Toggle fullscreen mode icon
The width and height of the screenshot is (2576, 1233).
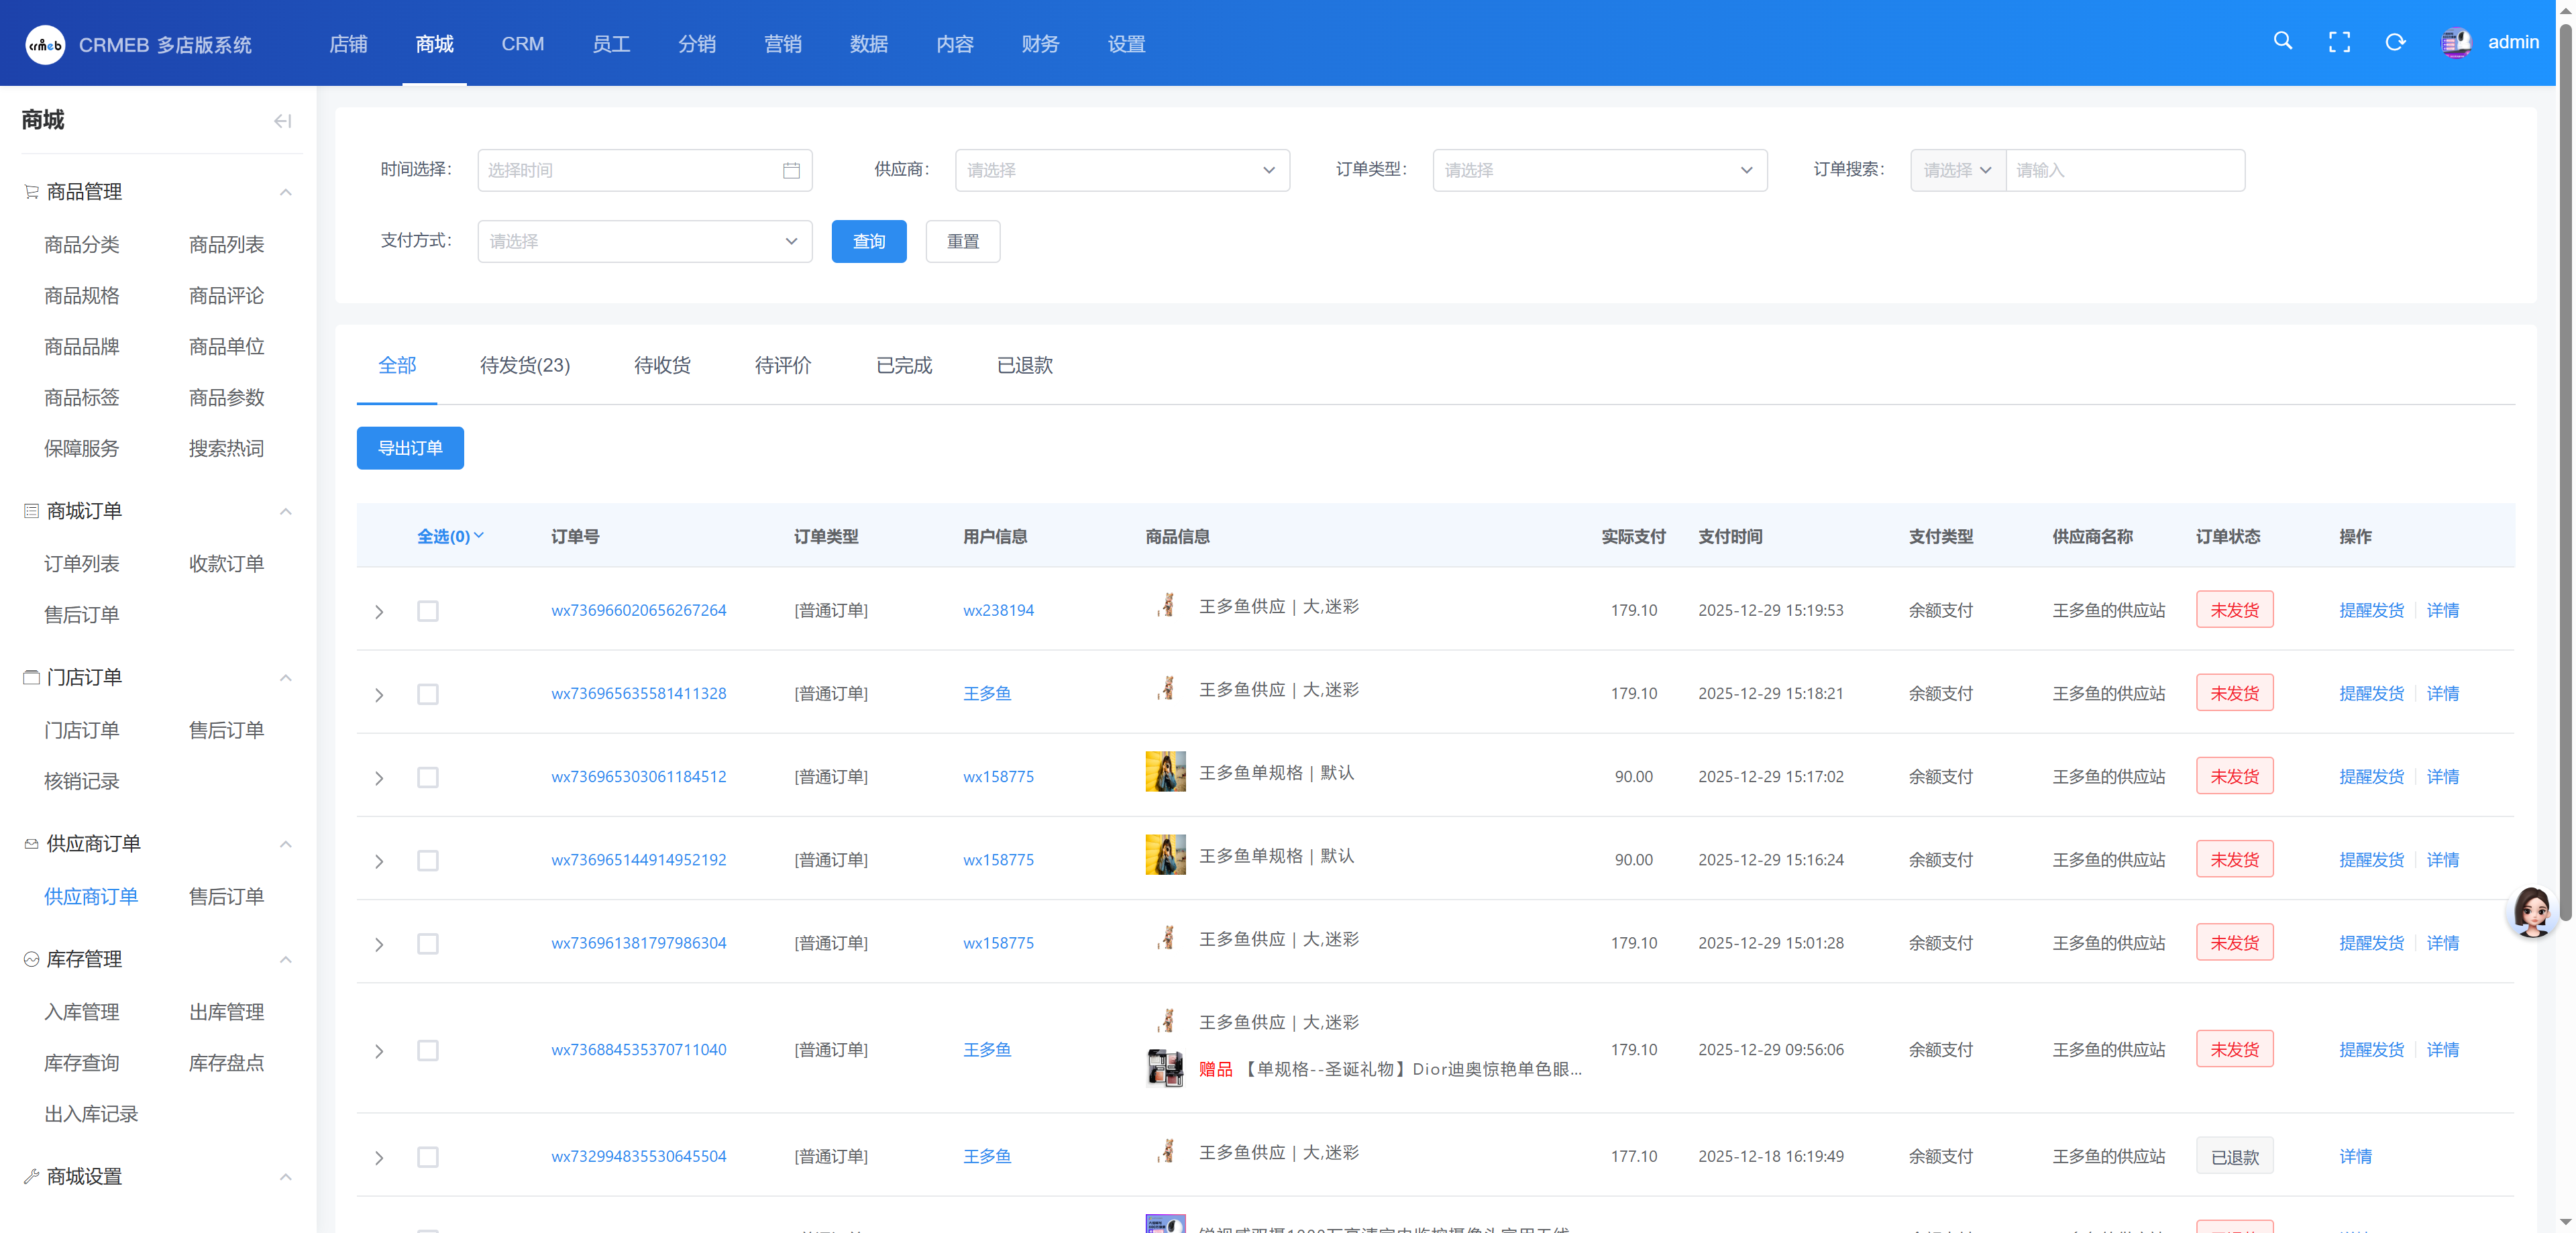click(2339, 42)
